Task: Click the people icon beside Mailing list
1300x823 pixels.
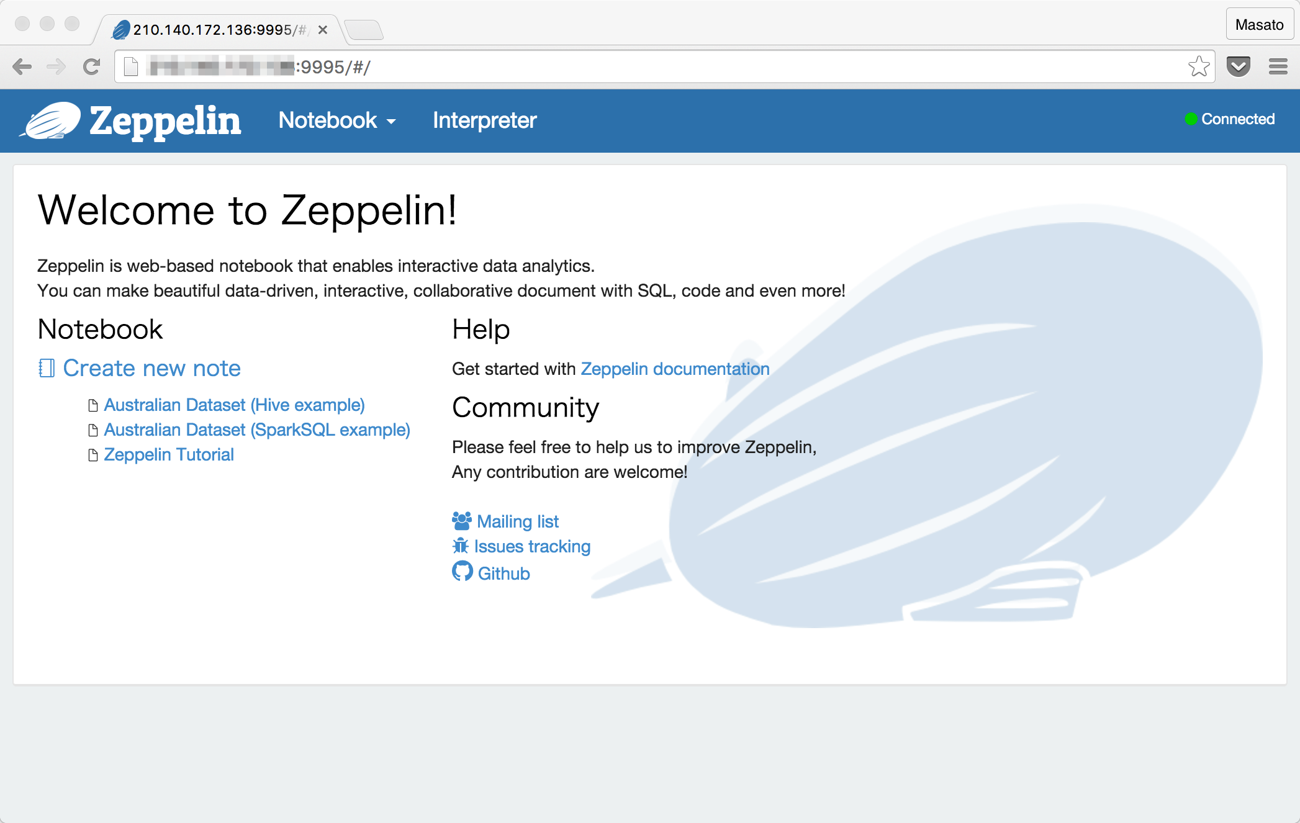Action: pyautogui.click(x=462, y=521)
